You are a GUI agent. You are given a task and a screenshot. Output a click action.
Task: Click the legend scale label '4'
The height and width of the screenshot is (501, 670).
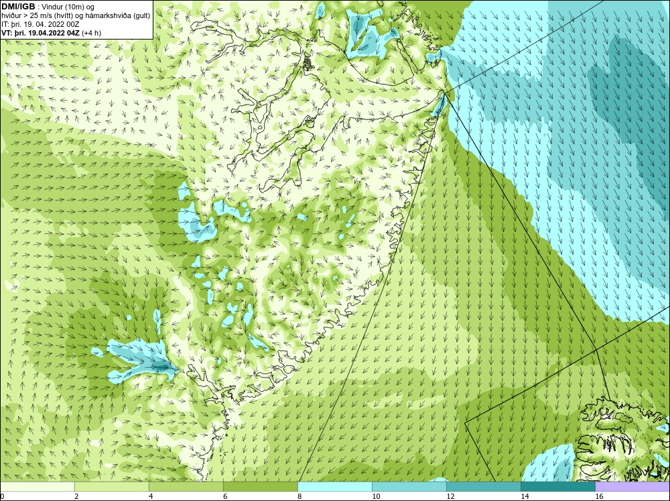[151, 496]
